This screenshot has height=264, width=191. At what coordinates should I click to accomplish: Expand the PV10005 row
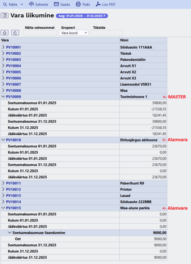[x=3, y=72]
